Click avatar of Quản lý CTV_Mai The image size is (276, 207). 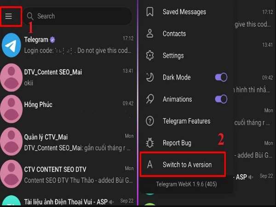coord(11,142)
